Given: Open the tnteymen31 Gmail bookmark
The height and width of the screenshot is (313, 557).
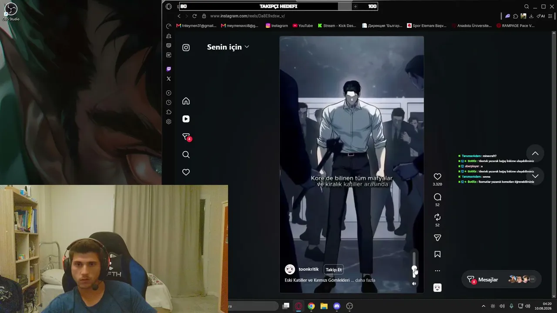Looking at the screenshot, I should 196,26.
